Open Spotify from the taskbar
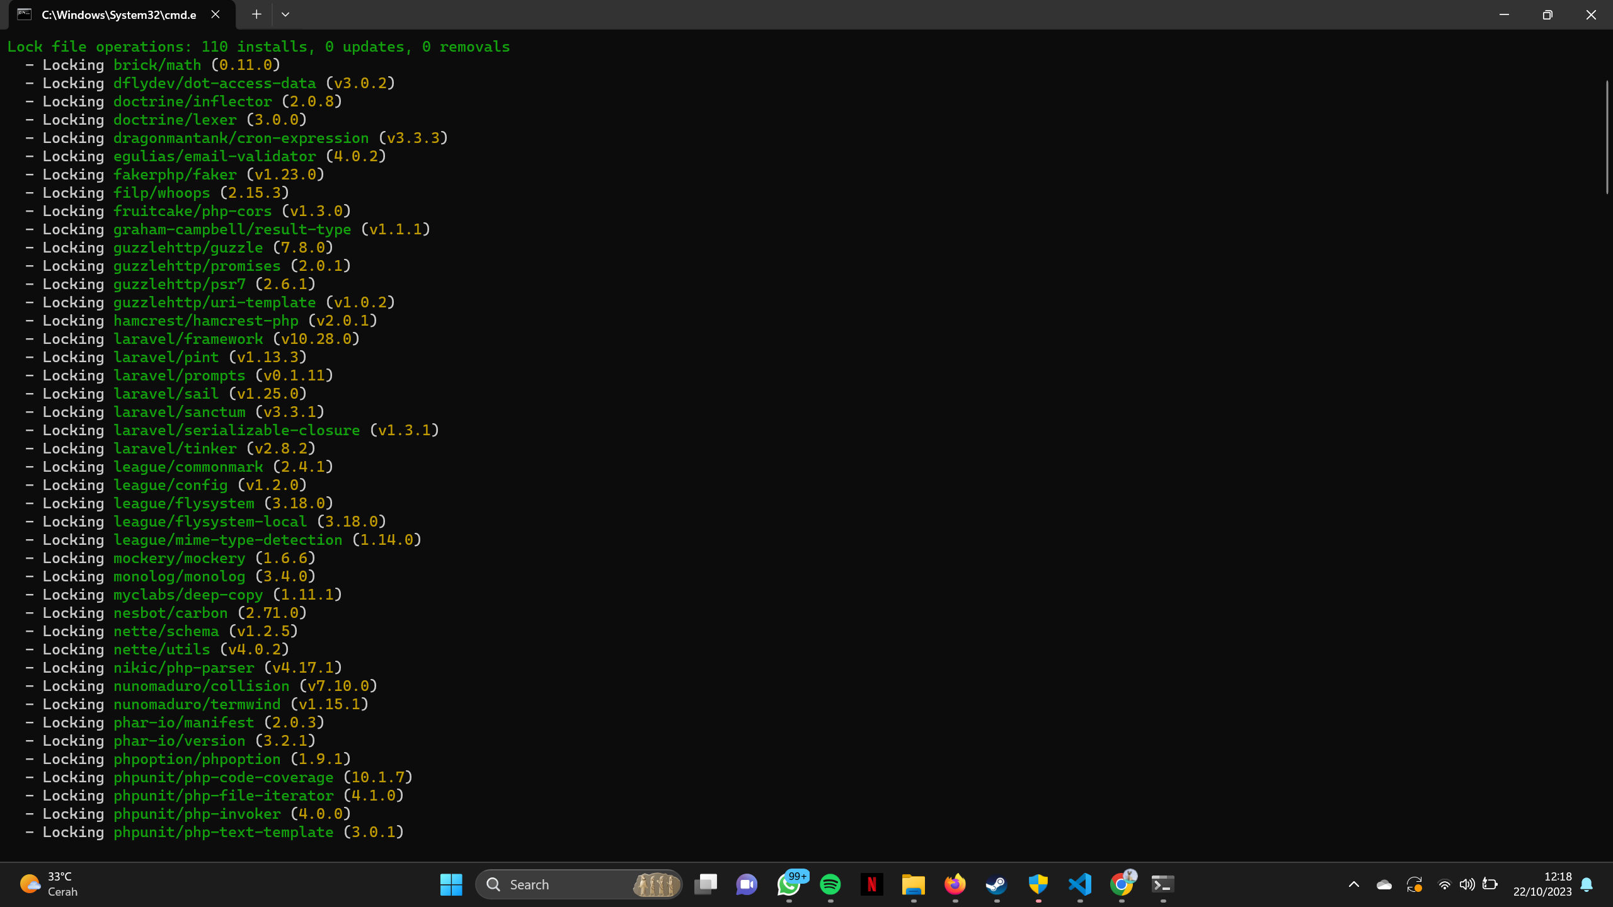Image resolution: width=1613 pixels, height=907 pixels. 830,884
